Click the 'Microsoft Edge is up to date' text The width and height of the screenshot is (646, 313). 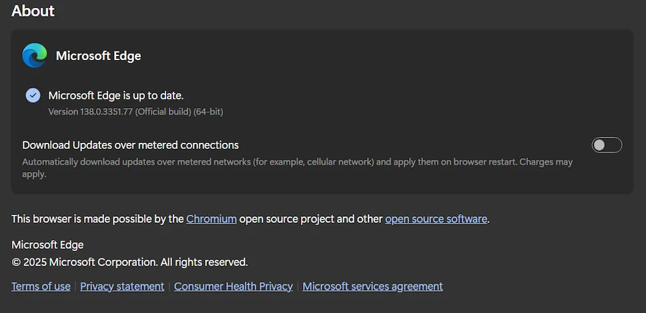coord(115,95)
